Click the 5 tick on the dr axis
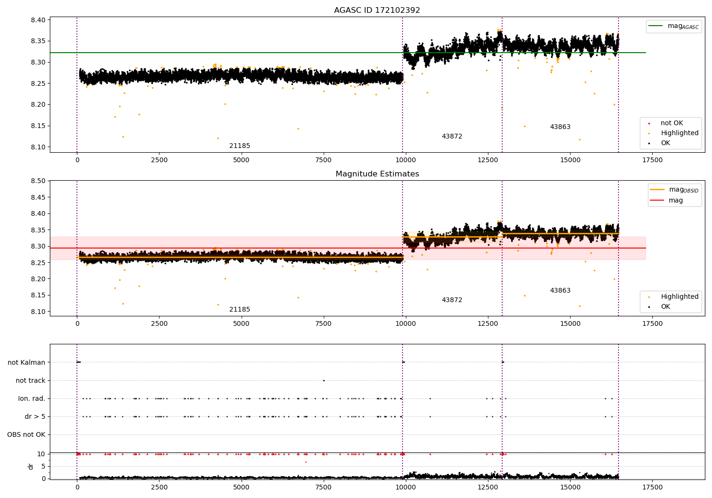712x498 pixels. (x=43, y=466)
